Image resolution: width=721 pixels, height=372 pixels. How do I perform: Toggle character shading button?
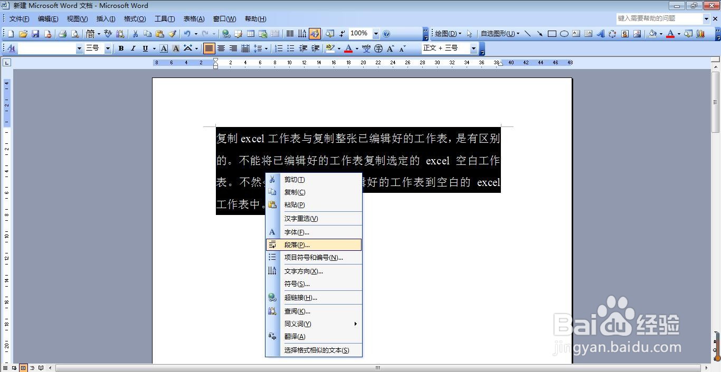pos(176,48)
